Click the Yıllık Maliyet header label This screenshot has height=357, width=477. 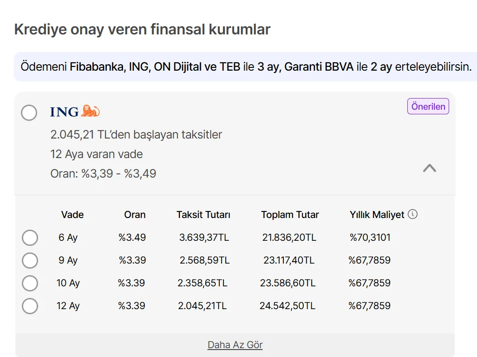pos(377,215)
